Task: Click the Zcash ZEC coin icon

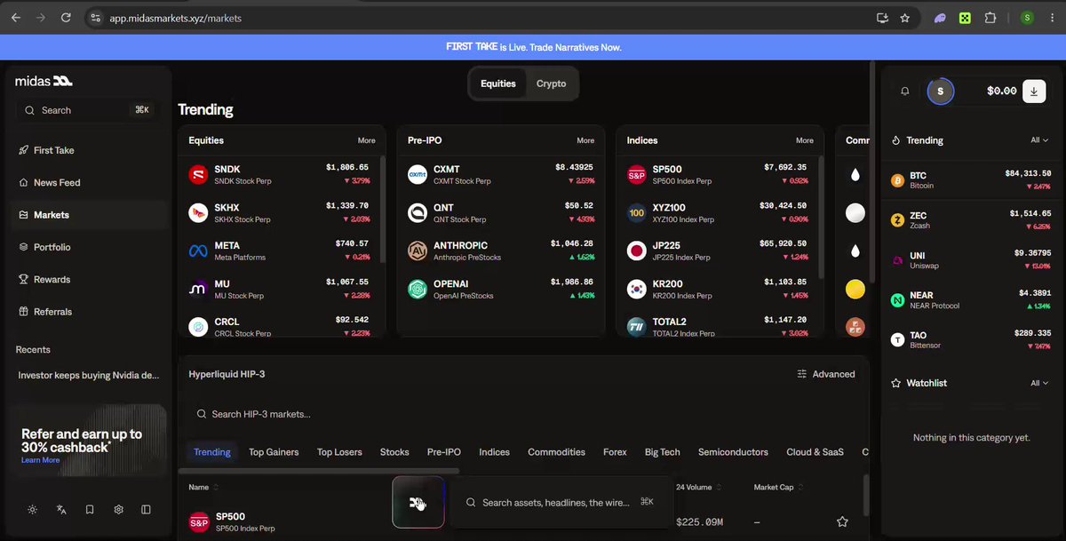Action: click(x=897, y=219)
